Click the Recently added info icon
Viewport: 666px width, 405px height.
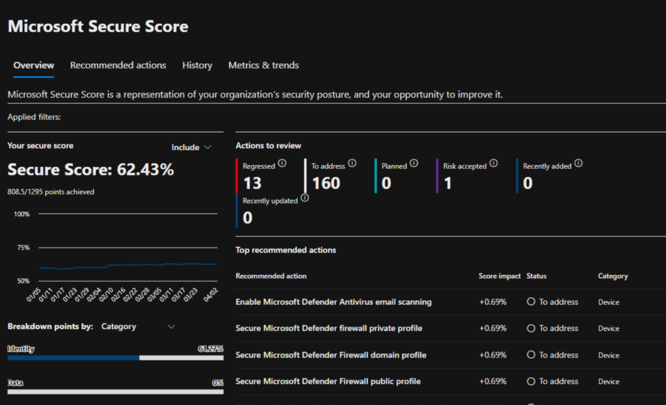578,163
